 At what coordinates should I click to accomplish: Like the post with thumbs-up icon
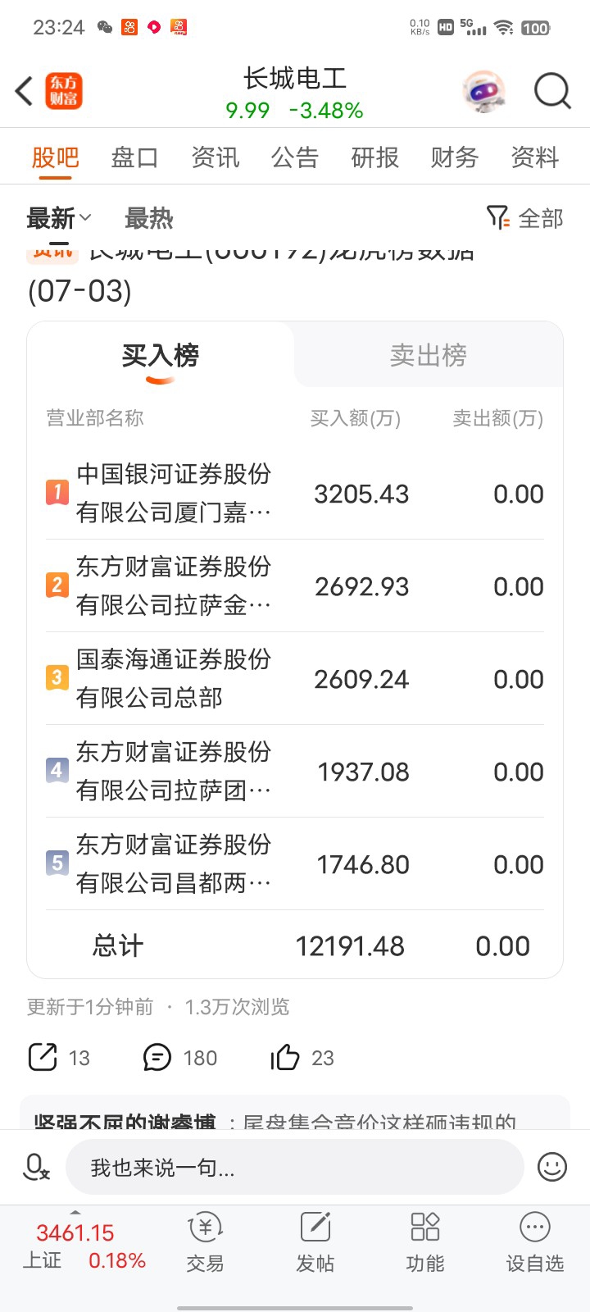click(284, 1057)
